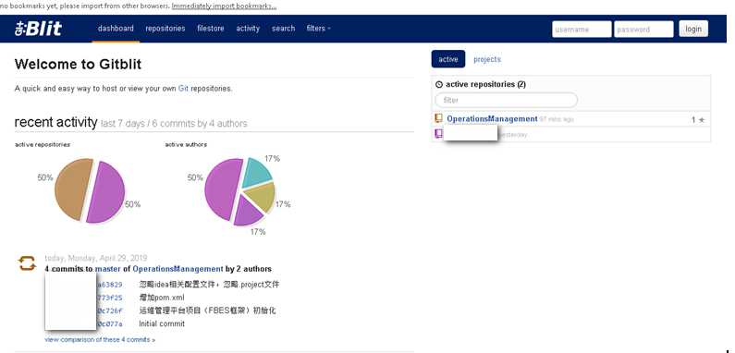The image size is (735, 353).
Task: Open the dashboard tab
Action: point(116,28)
